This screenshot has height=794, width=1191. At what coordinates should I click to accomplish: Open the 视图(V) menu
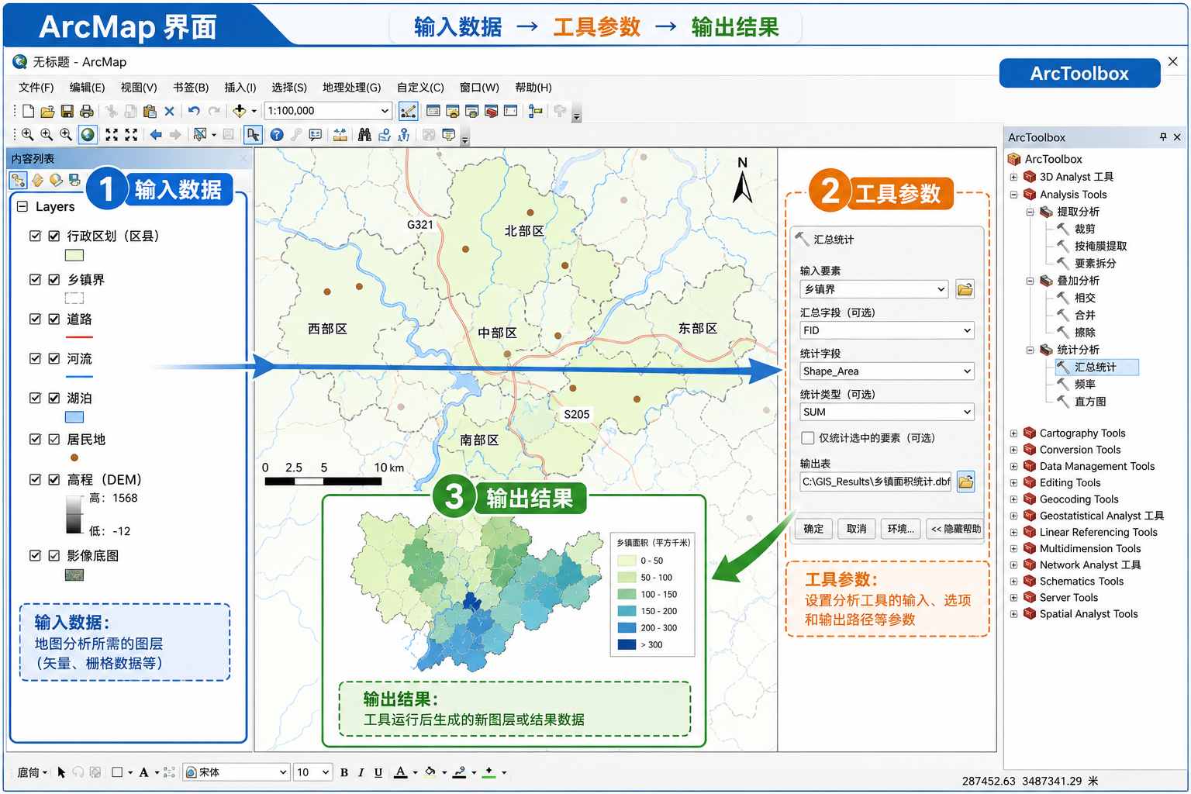139,88
